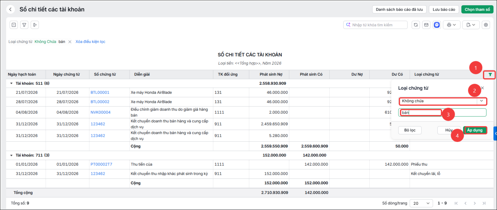This screenshot has width=497, height=210.
Task: Click the search keyword input field
Action: tap(375, 25)
